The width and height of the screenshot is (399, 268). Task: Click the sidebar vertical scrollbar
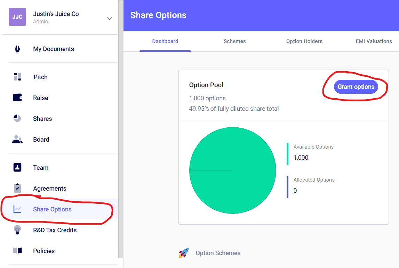(x=121, y=128)
